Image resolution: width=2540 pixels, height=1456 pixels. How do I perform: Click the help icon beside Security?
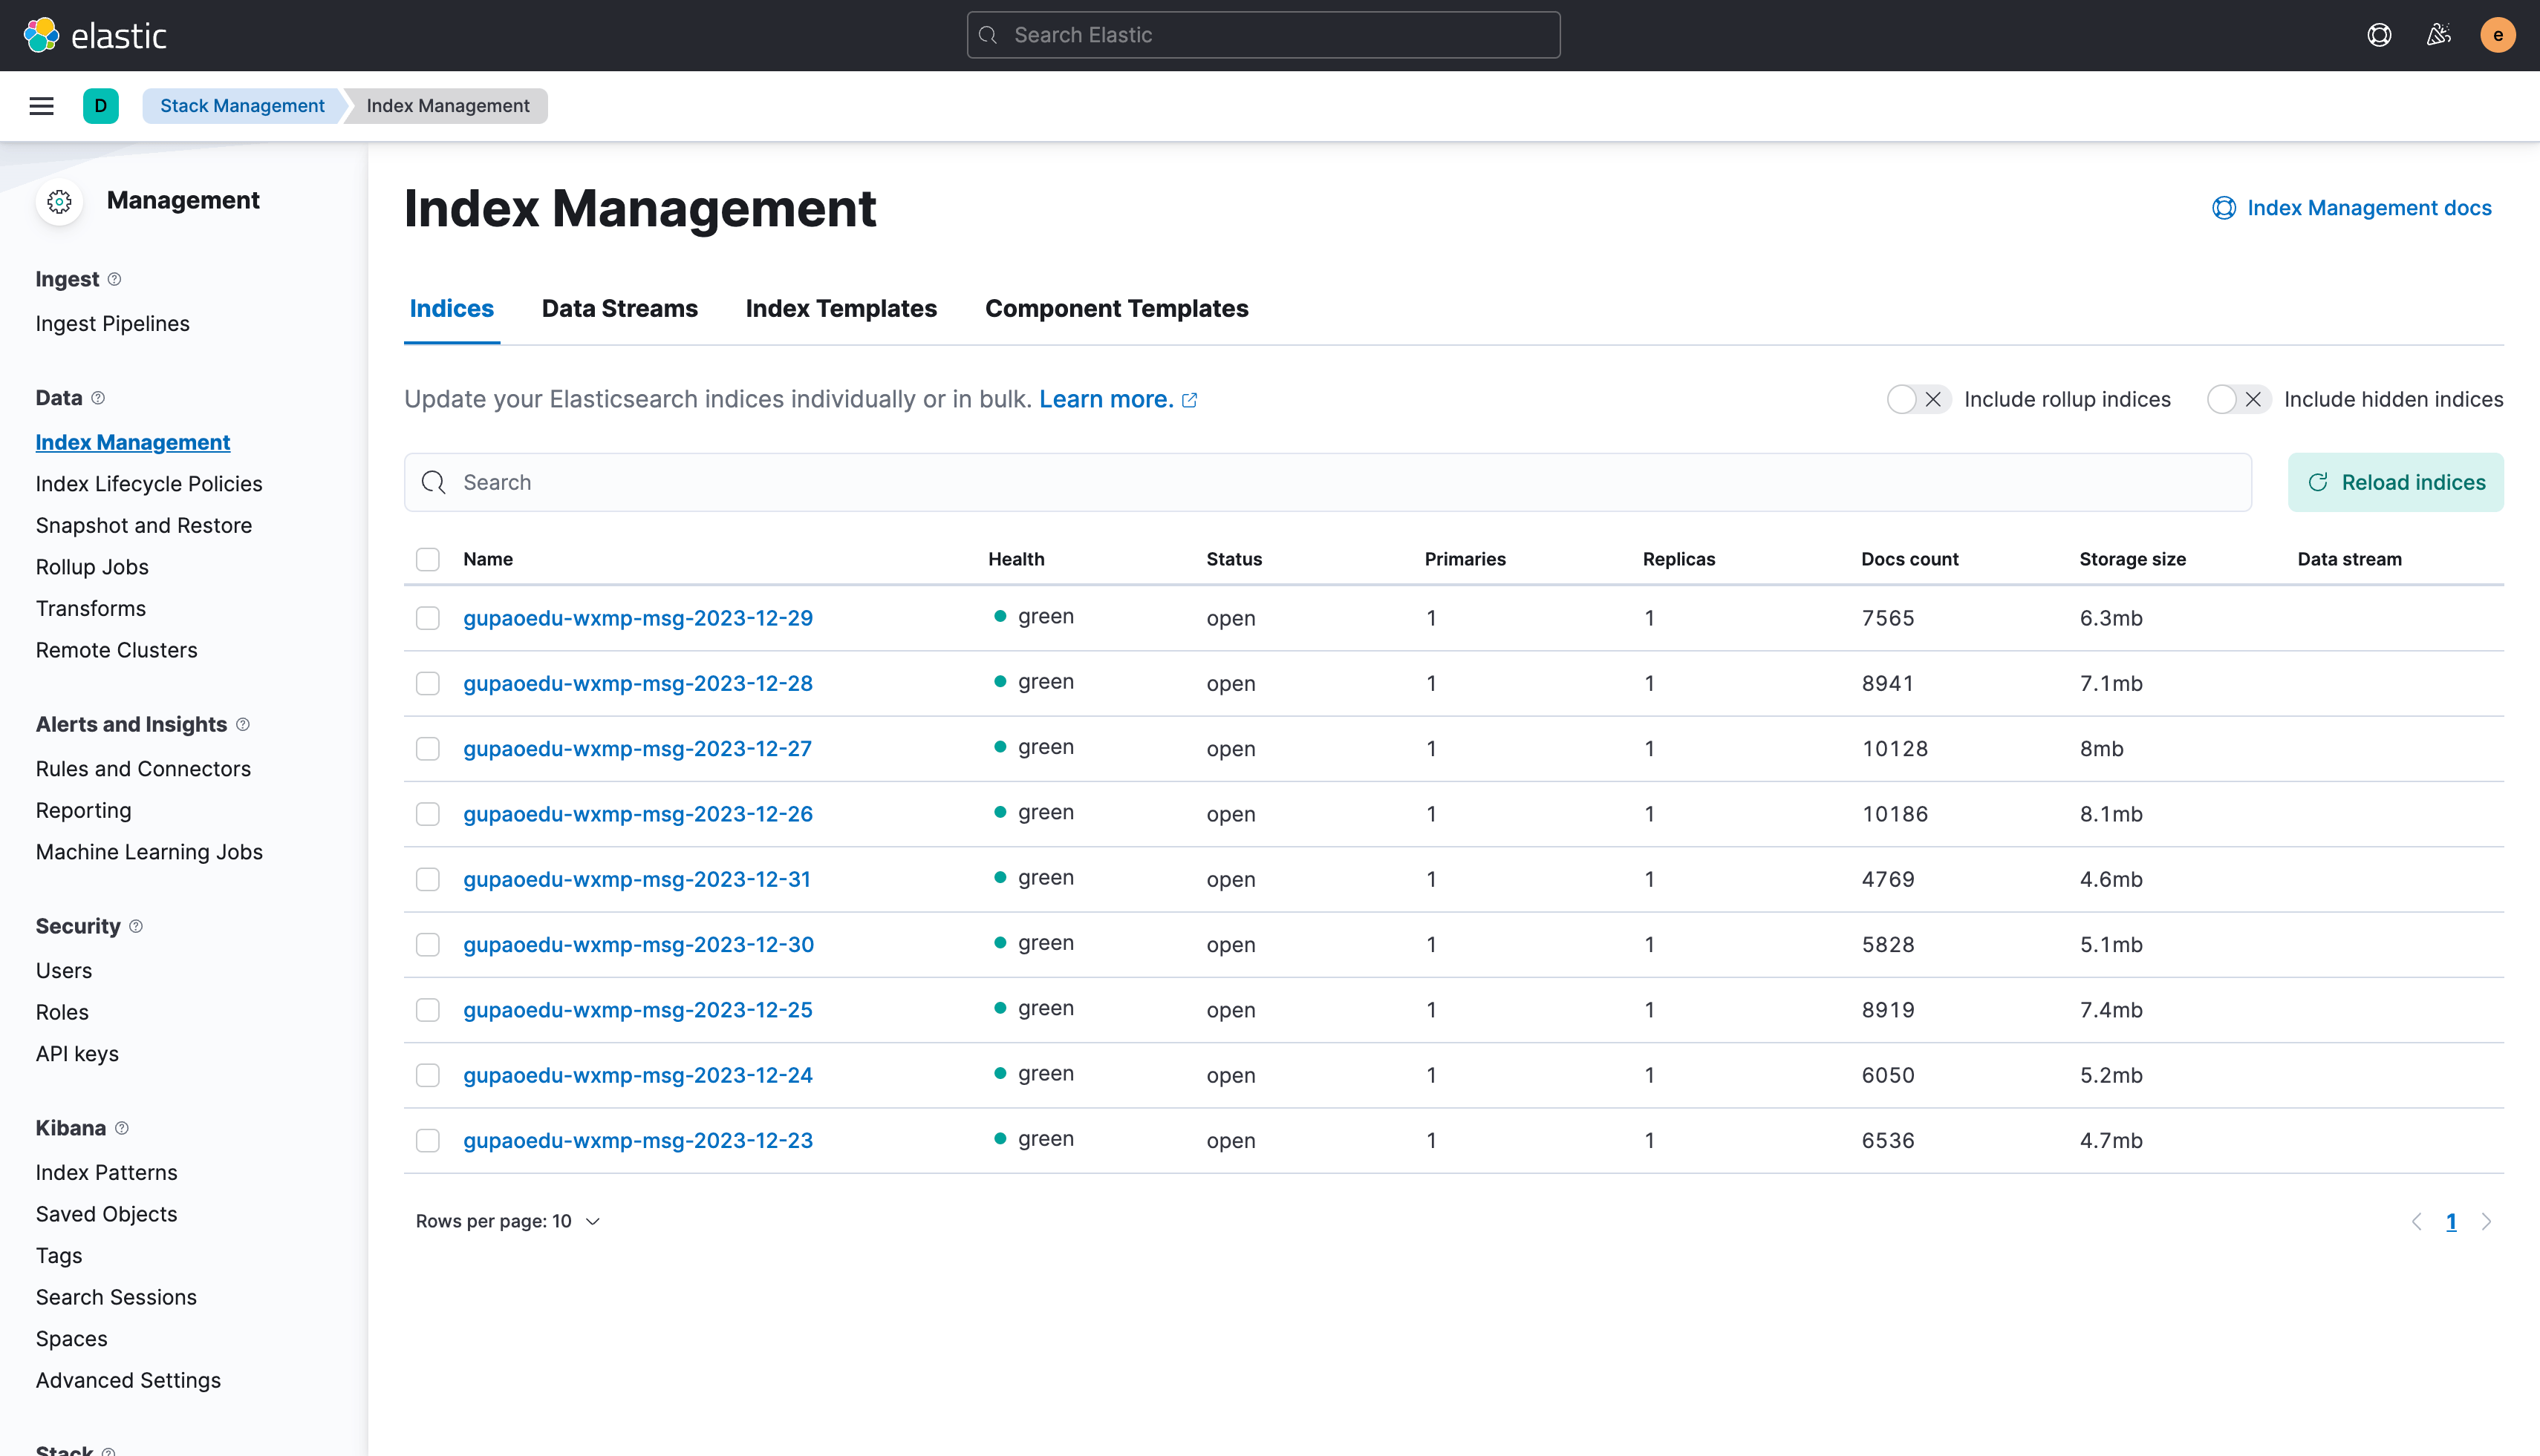pyautogui.click(x=136, y=926)
